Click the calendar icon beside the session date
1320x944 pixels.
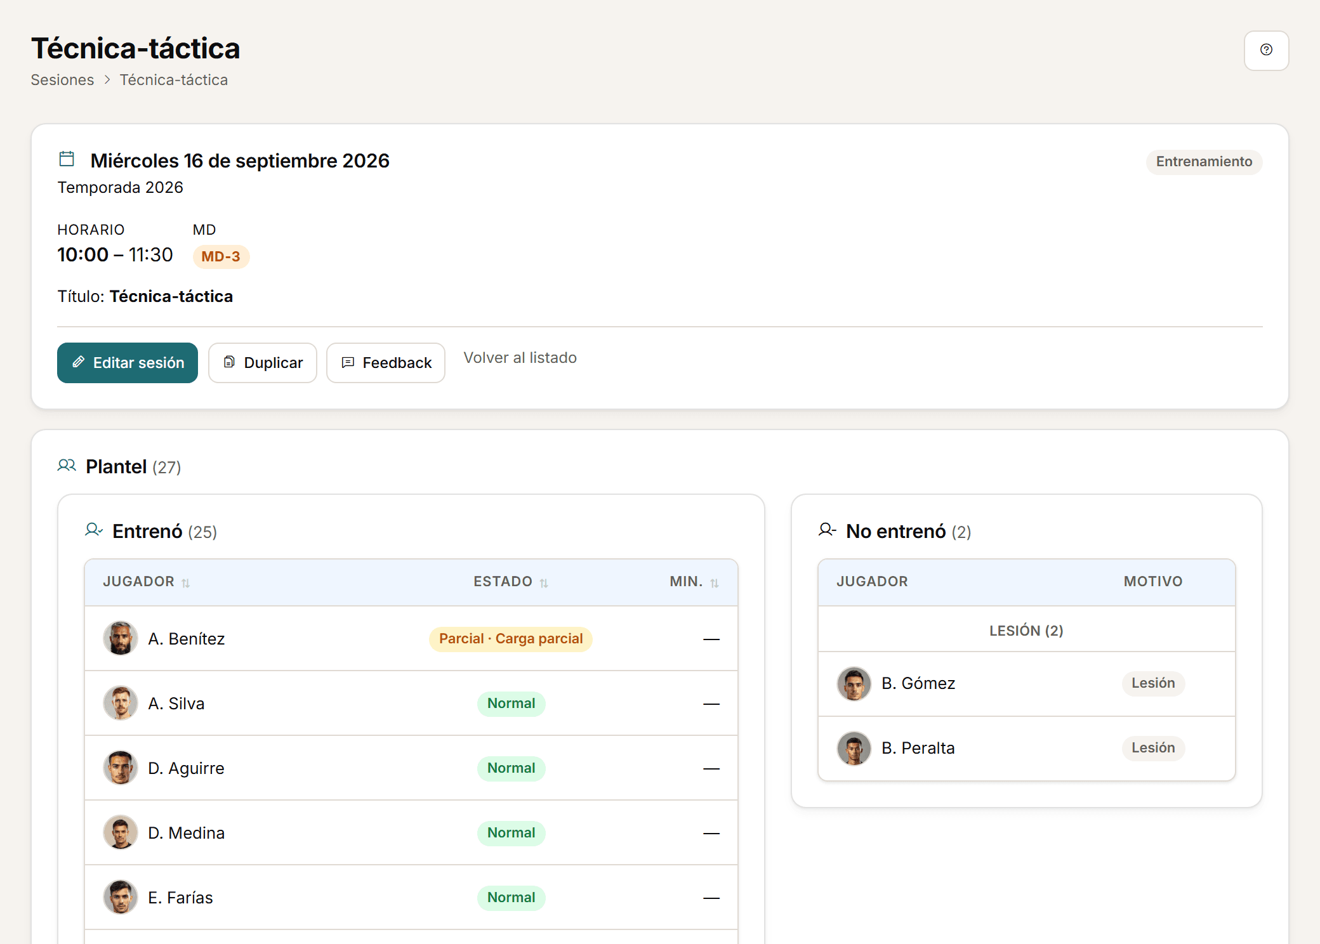point(67,159)
